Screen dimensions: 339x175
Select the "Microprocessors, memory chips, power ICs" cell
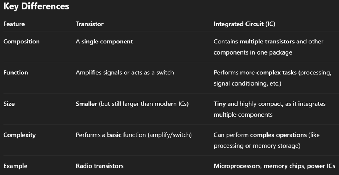(274, 166)
